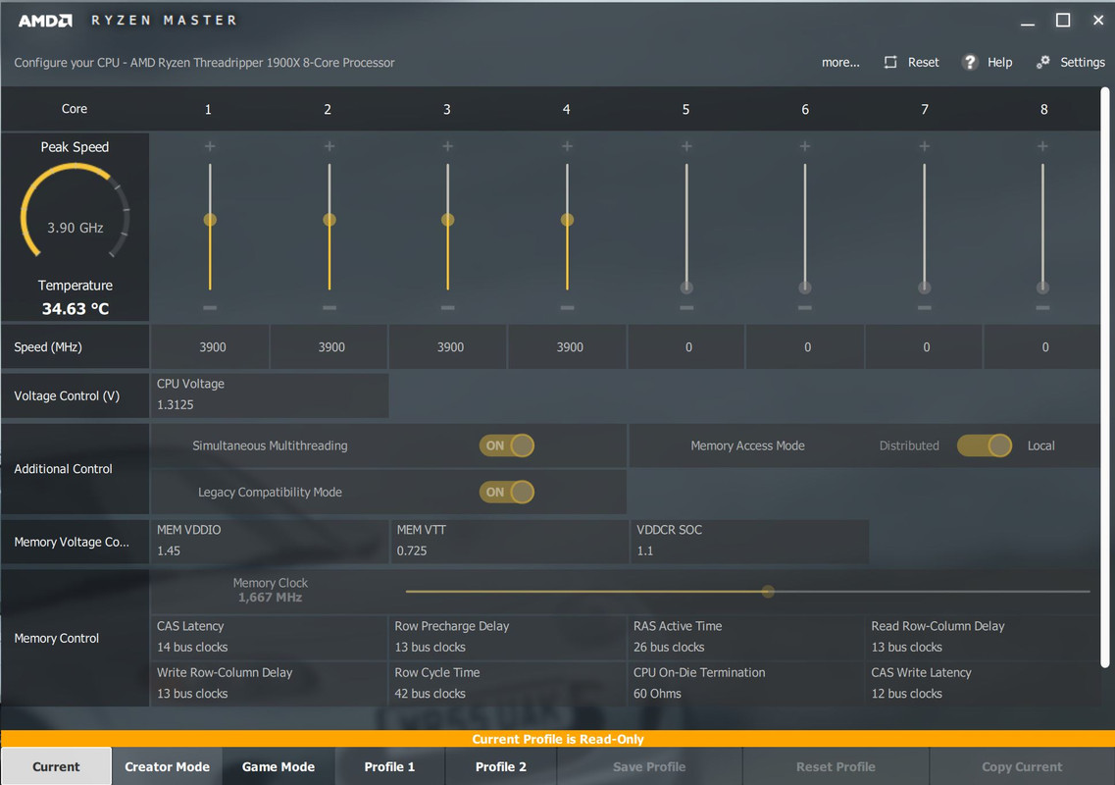Viewport: 1115px width, 785px height.
Task: Click Core 2 speed slider handle
Action: coord(329,220)
